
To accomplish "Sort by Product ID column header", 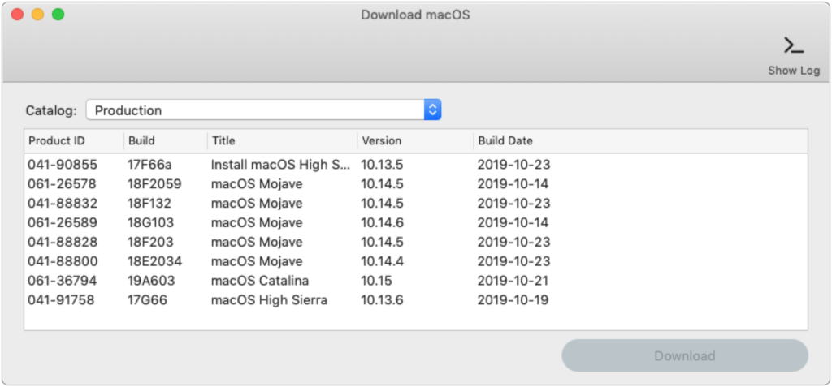I will (x=74, y=141).
